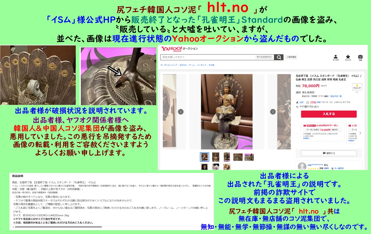Click the 出品 camera icon

(360, 57)
